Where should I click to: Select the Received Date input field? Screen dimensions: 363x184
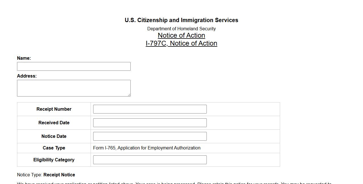tap(150, 123)
